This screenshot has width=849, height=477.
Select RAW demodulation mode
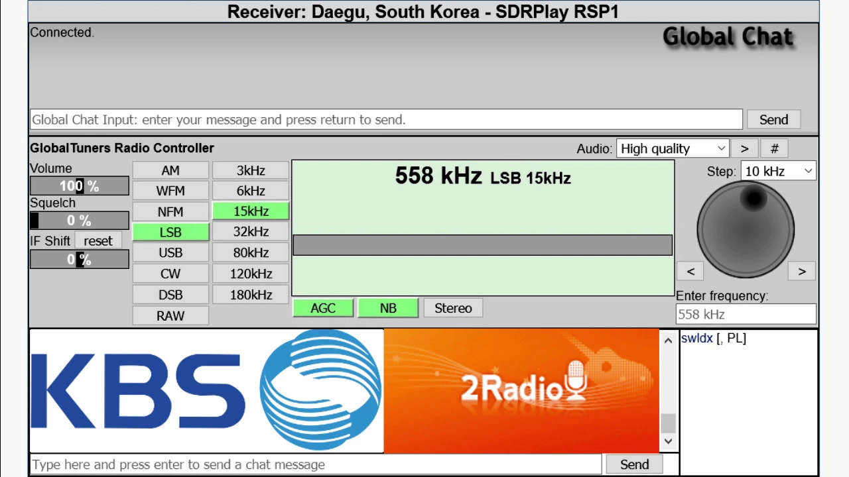(170, 316)
